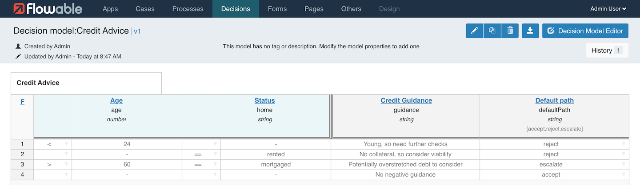Viewport: 640px width, 185px height.
Task: Click the v1 version label
Action: (x=137, y=31)
